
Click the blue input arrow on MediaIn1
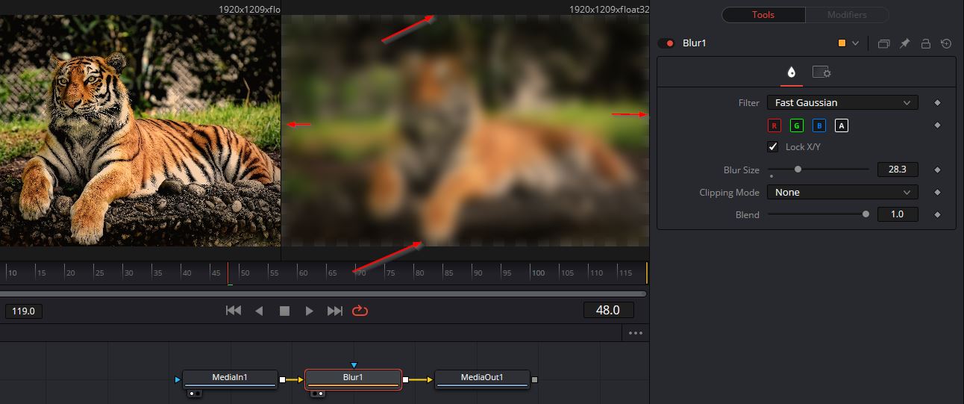click(x=178, y=380)
